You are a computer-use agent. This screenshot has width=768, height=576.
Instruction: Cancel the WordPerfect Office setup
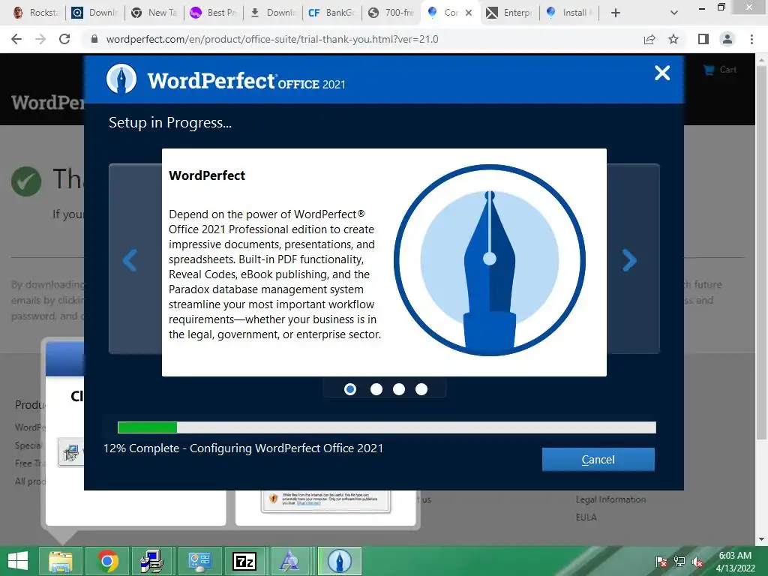(598, 460)
